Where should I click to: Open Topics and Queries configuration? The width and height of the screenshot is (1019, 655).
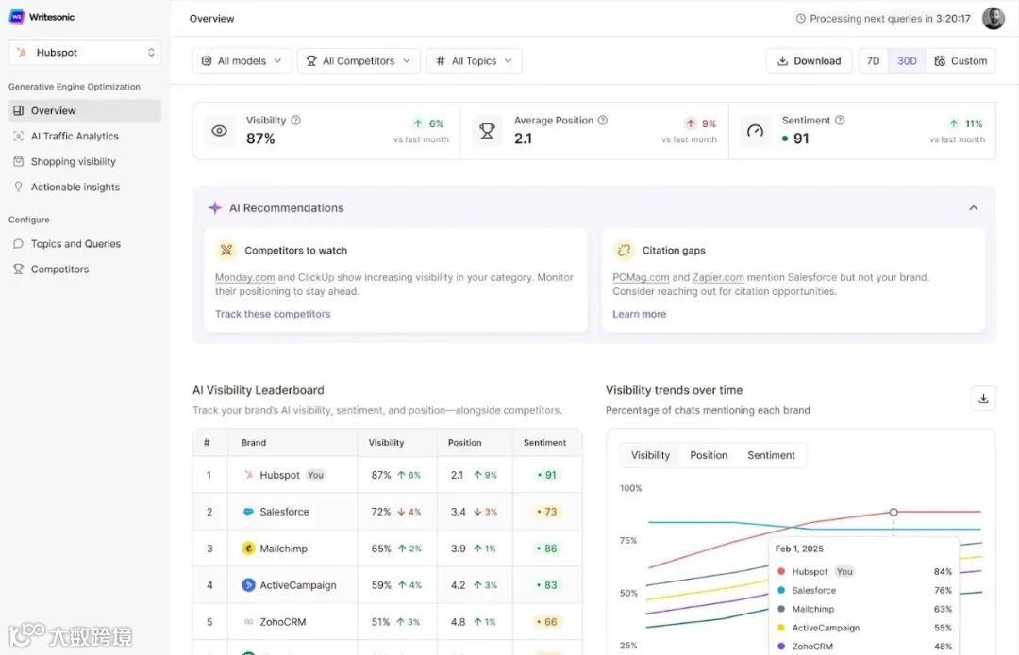click(x=75, y=244)
